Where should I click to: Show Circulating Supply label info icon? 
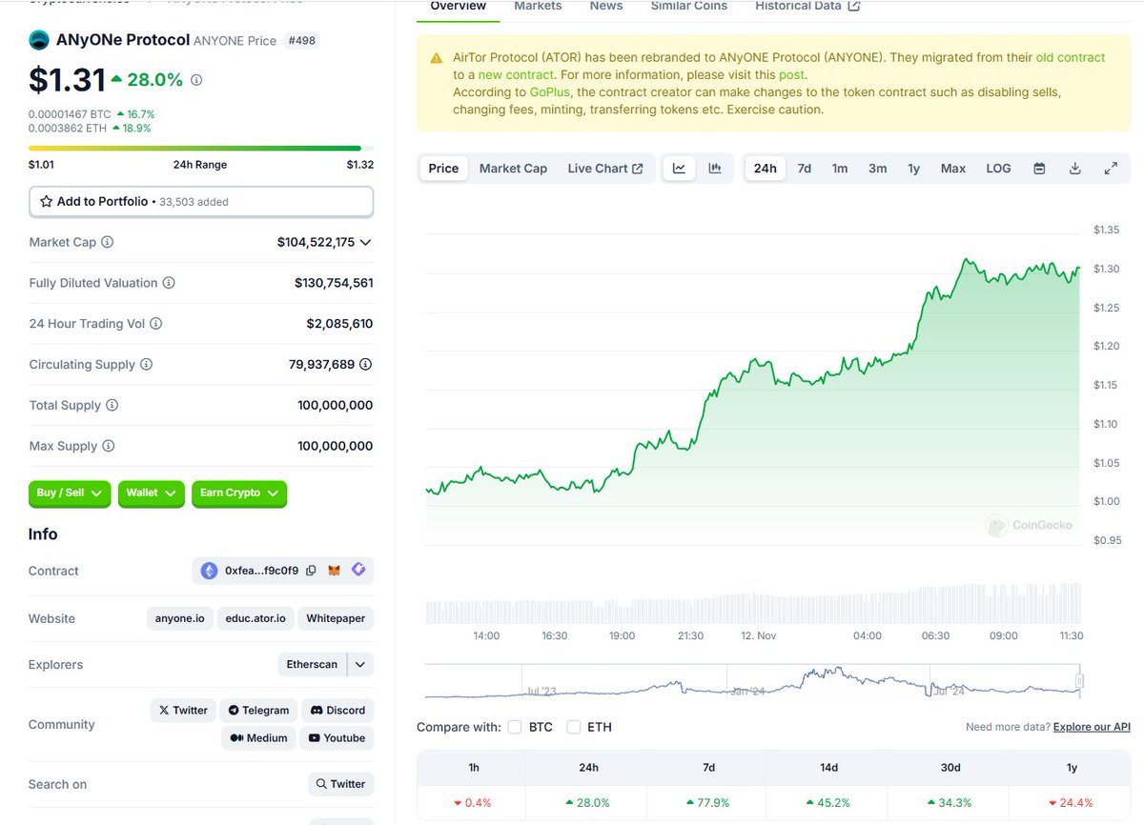[x=146, y=365]
